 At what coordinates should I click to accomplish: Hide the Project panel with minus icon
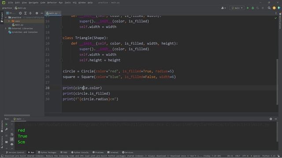(x=42, y=13)
